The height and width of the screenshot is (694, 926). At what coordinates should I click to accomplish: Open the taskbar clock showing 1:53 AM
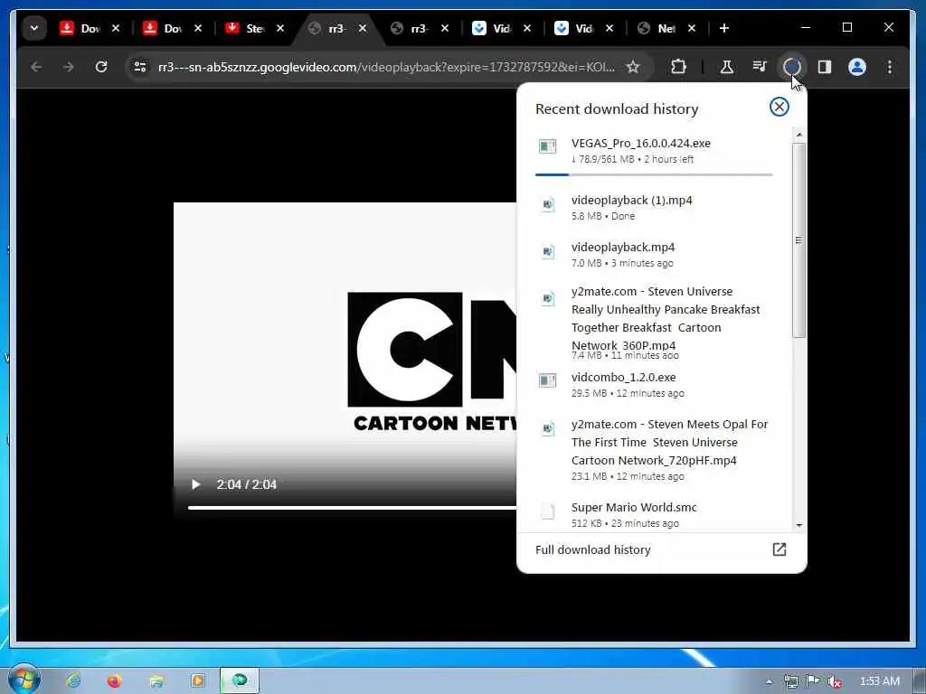[879, 681]
